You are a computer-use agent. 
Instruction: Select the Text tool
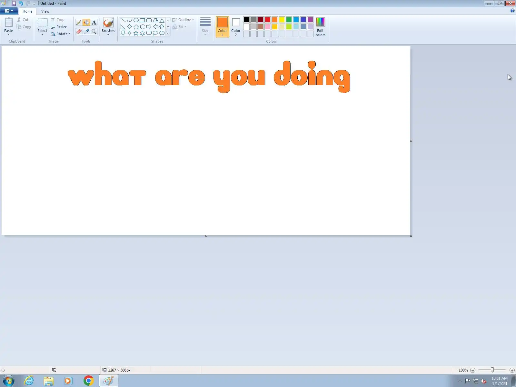(94, 23)
